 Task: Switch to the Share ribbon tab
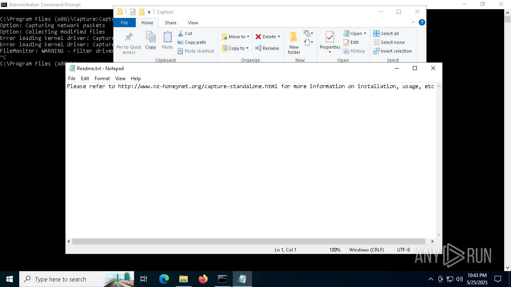tap(170, 23)
